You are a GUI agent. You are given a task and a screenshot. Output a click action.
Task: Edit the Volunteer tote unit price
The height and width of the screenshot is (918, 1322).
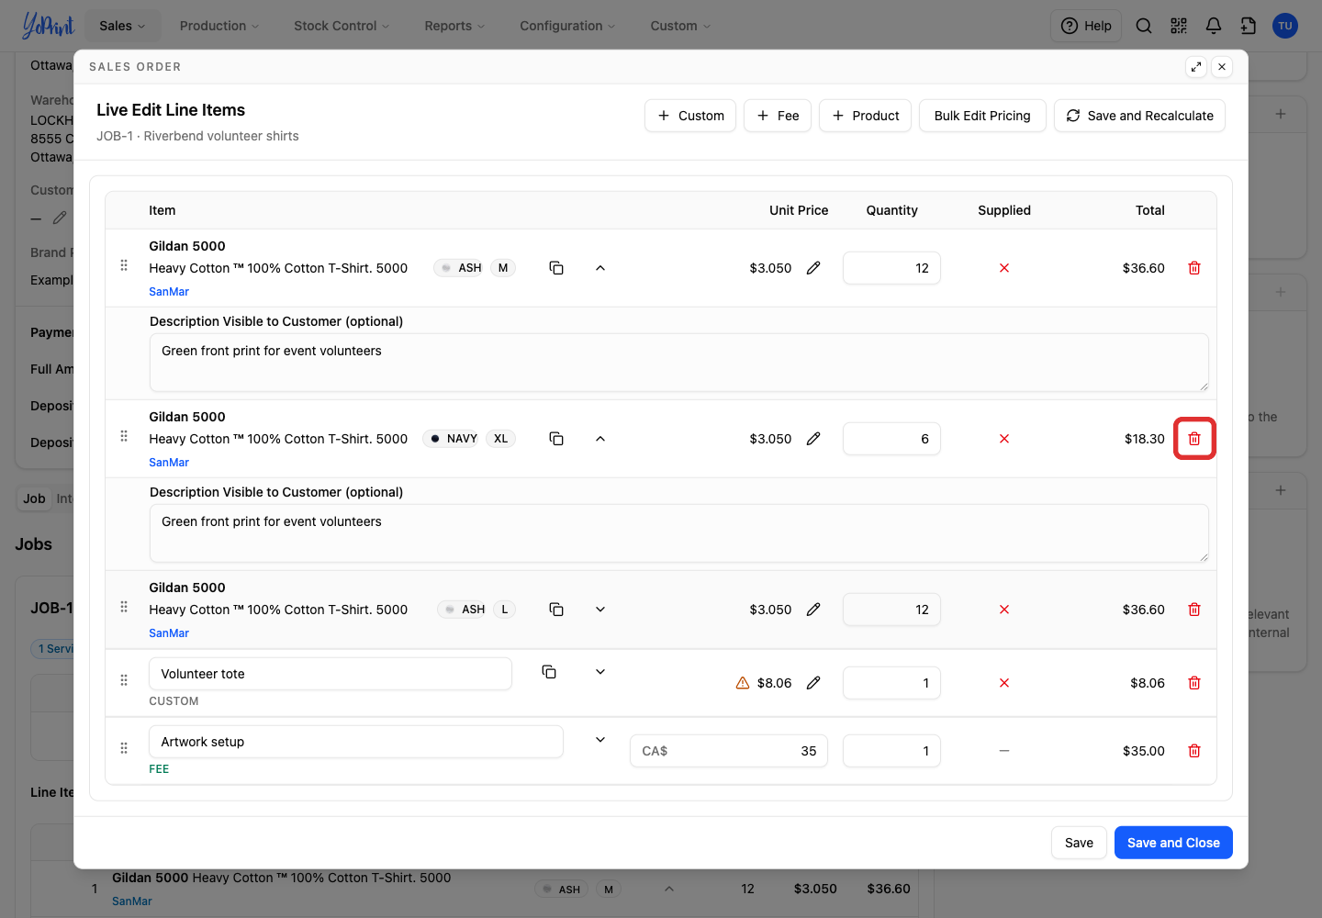click(x=813, y=683)
